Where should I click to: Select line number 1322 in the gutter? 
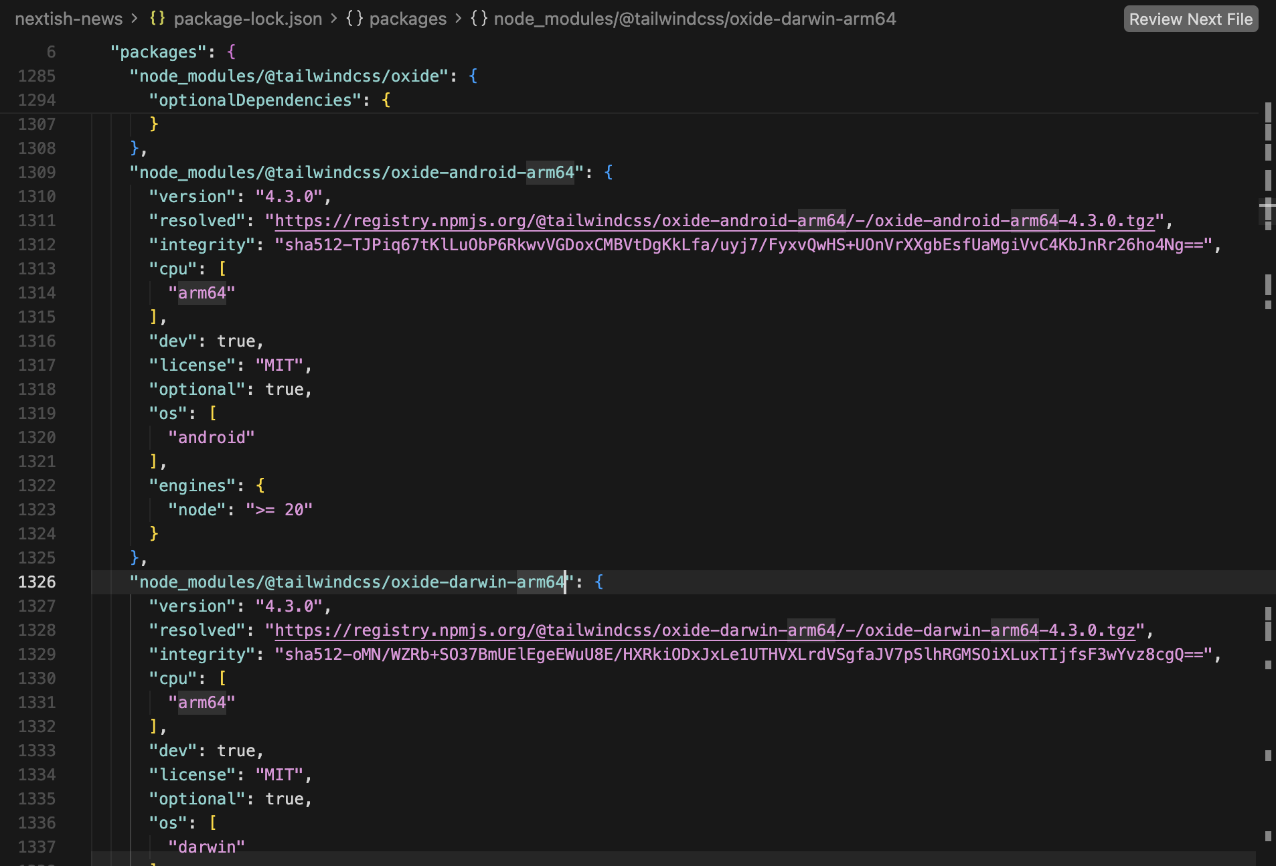[x=37, y=486]
